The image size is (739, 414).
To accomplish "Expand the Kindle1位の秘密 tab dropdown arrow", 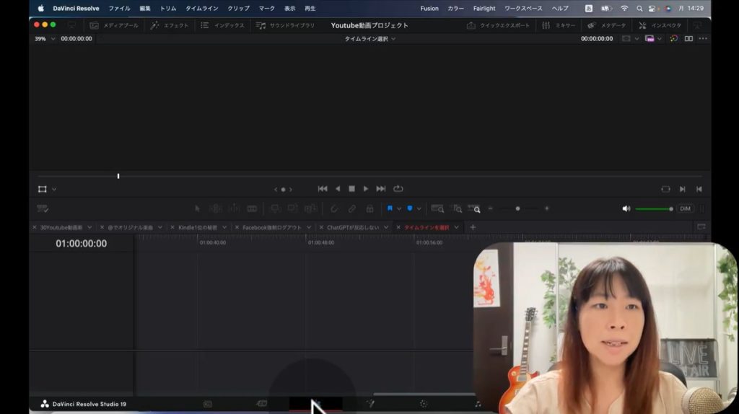I will click(224, 227).
